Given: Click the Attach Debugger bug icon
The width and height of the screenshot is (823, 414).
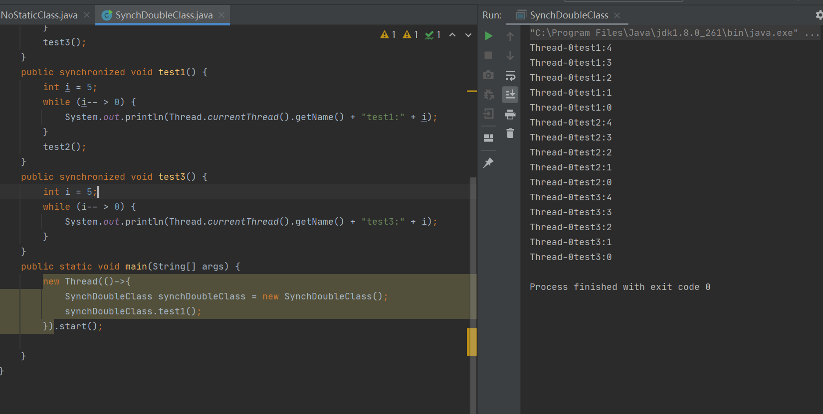Looking at the screenshot, I should (489, 94).
